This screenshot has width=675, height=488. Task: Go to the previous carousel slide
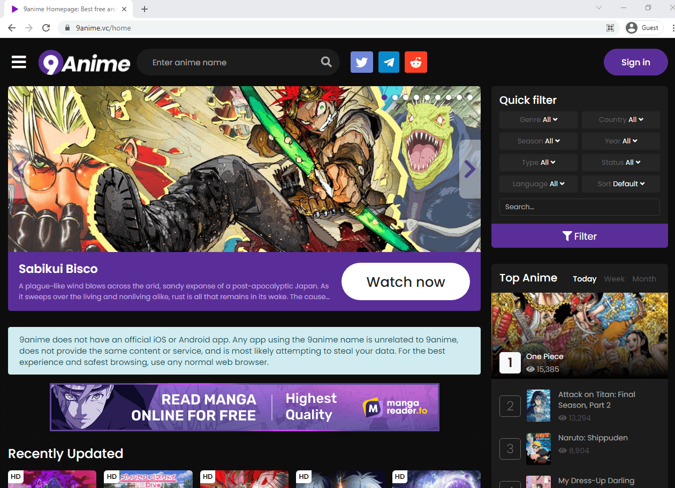[x=18, y=169]
